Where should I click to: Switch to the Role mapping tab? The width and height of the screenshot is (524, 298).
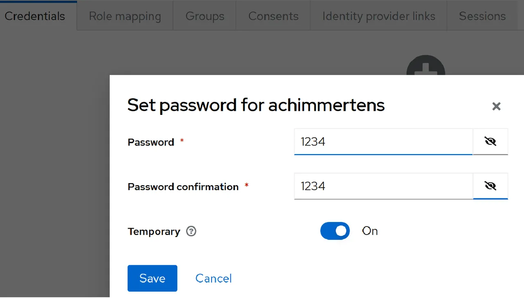coord(125,16)
